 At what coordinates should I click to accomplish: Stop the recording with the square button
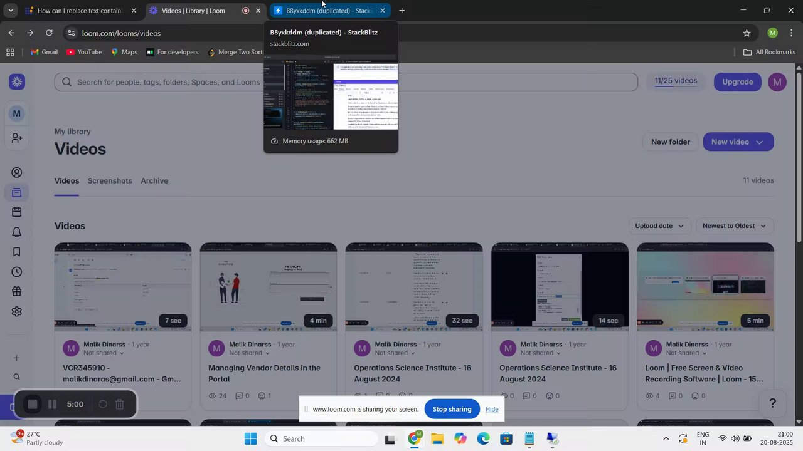click(x=33, y=405)
